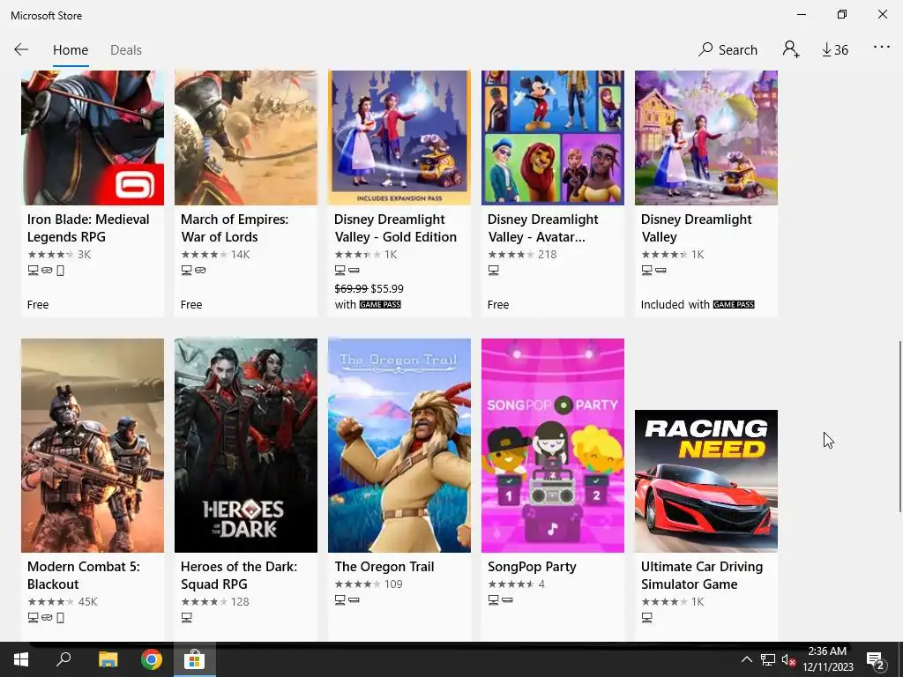Click Microsoft Store taskbar icon
The image size is (903, 677).
(x=195, y=659)
